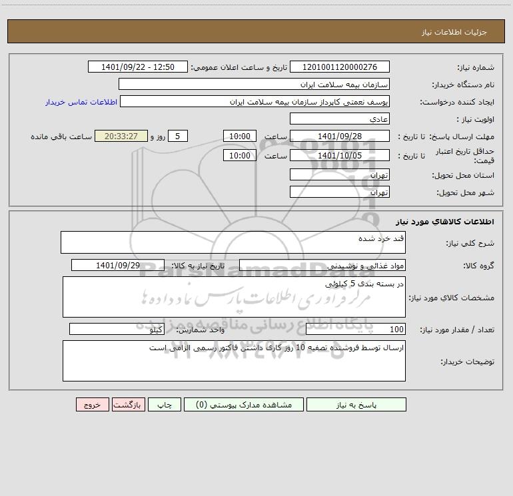Viewport: 513px width, 496px height.
Task: Click the خروج exit button
Action: point(92,405)
